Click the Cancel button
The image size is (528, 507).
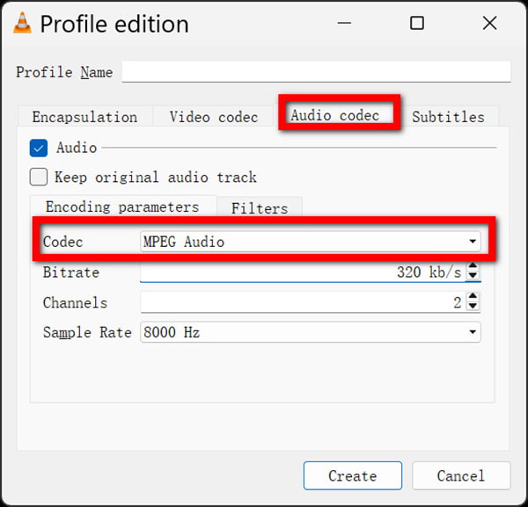click(x=461, y=475)
